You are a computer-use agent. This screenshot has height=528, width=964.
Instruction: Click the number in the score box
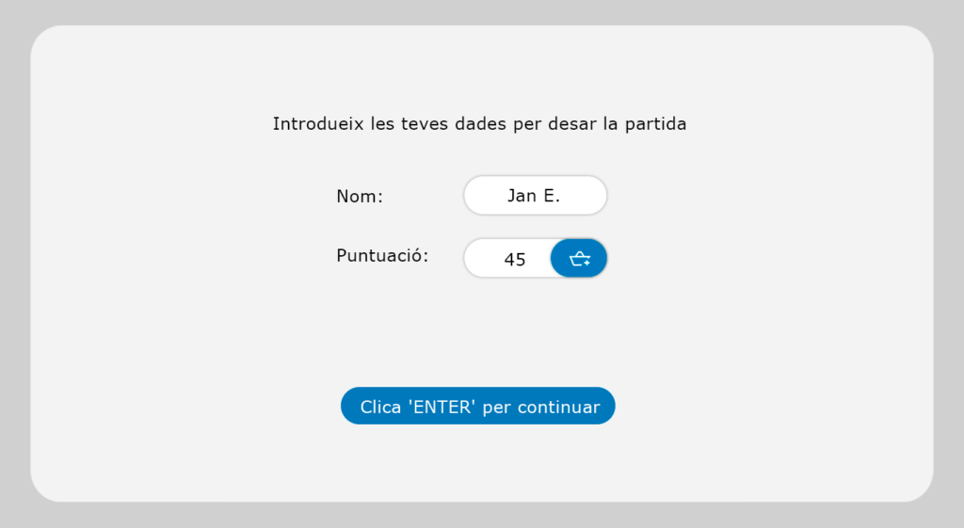point(514,259)
